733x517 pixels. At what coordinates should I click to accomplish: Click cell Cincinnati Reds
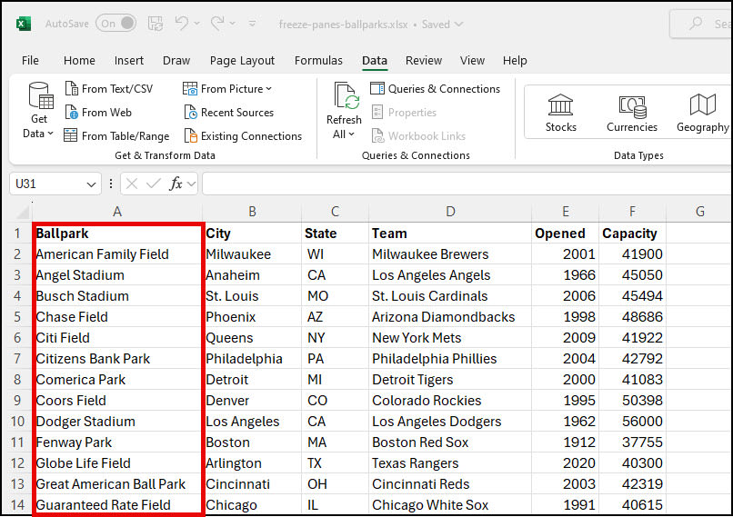[x=450, y=484]
